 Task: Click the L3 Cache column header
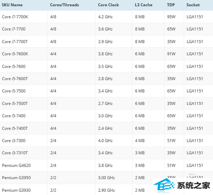coord(143,5)
